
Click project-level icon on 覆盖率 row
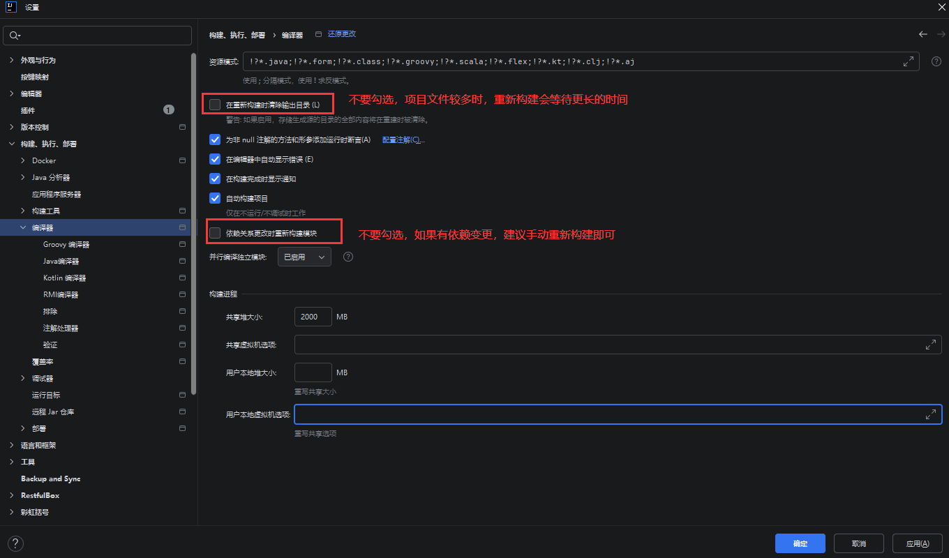[182, 361]
